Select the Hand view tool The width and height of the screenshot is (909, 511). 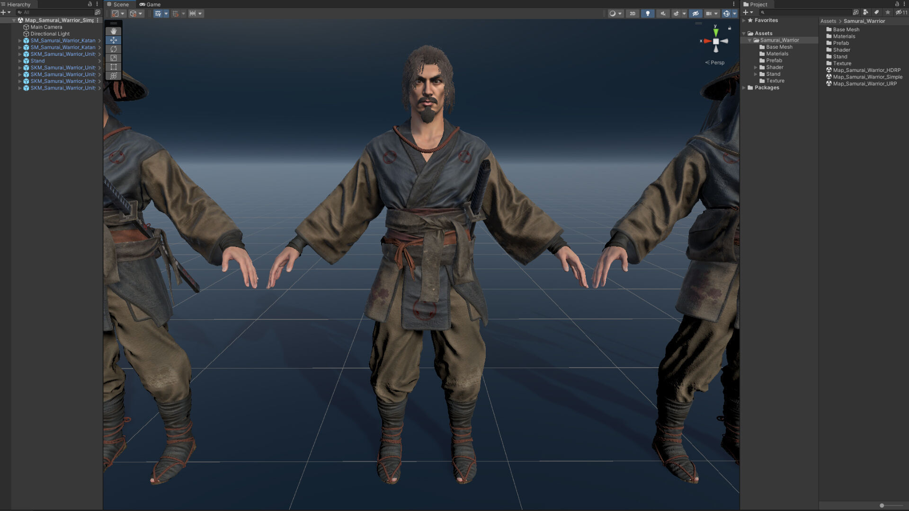pyautogui.click(x=114, y=31)
